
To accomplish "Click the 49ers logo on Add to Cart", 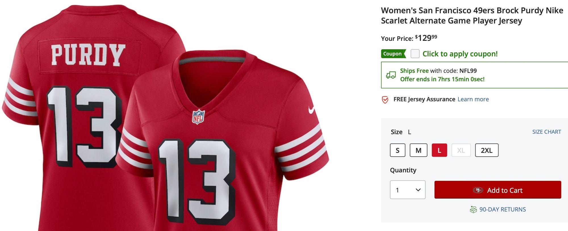I will coord(478,190).
